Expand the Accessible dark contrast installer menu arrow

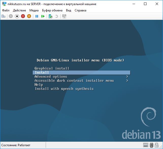[x=127, y=81]
